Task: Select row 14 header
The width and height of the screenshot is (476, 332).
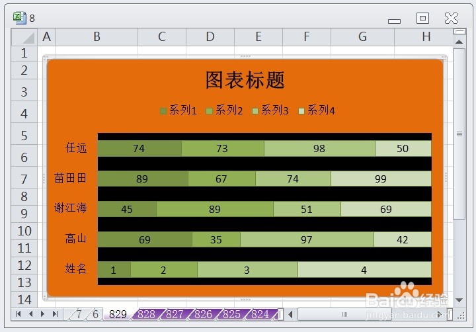Action: coord(24,300)
